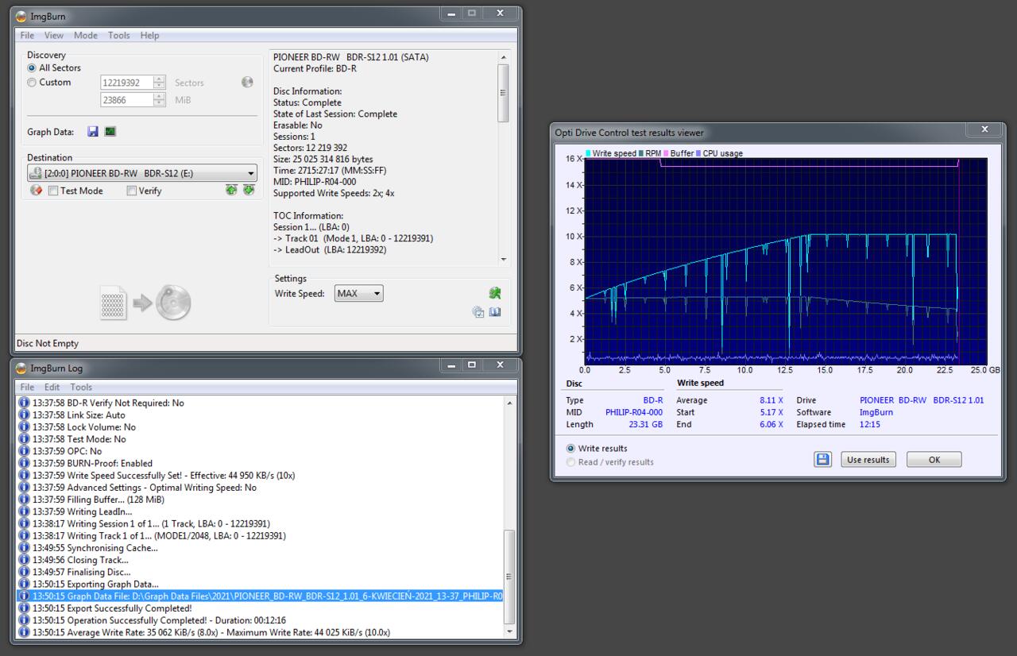
Task: Open the Help menu
Action: (x=149, y=35)
